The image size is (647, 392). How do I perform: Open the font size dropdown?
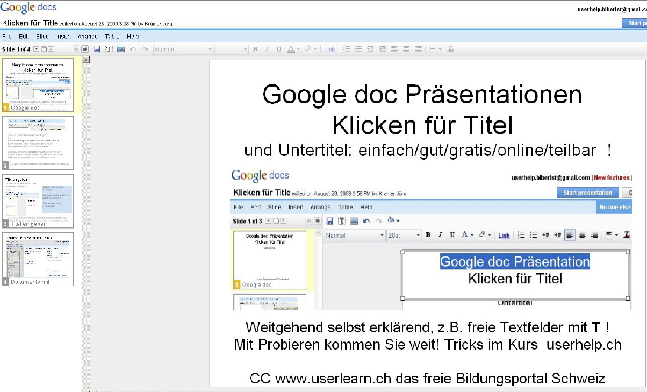coord(232,49)
